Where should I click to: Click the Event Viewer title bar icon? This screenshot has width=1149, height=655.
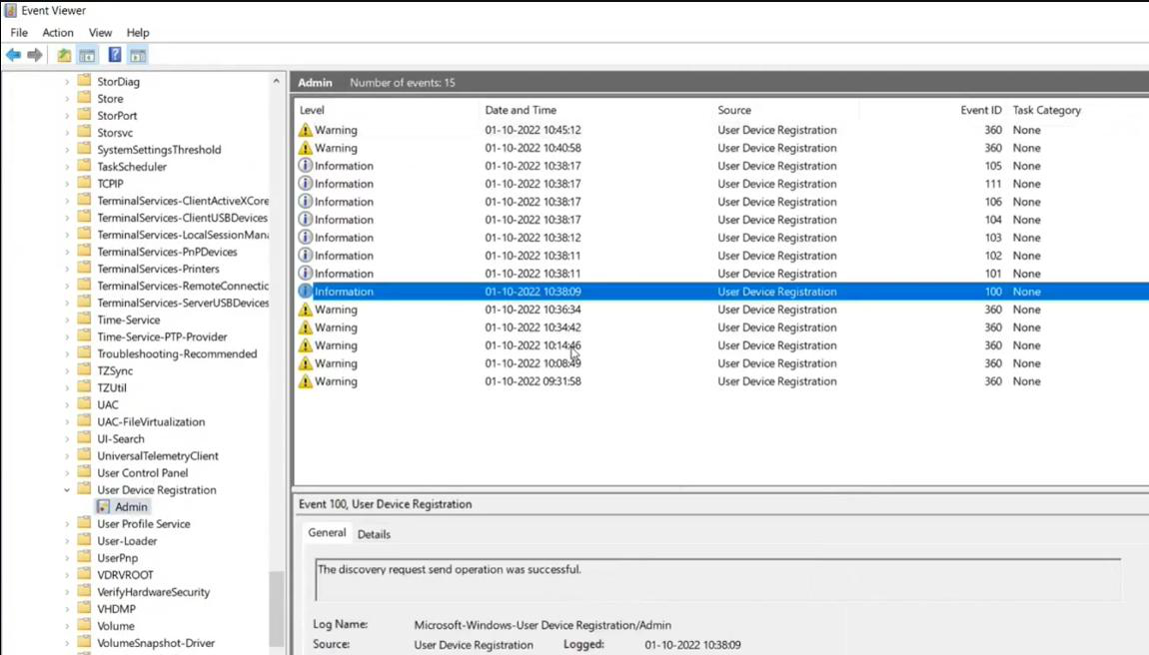point(10,10)
